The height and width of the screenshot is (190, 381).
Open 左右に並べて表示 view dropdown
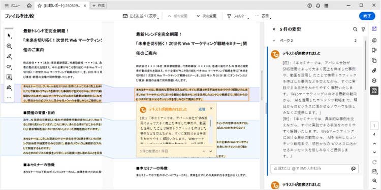click(141, 16)
